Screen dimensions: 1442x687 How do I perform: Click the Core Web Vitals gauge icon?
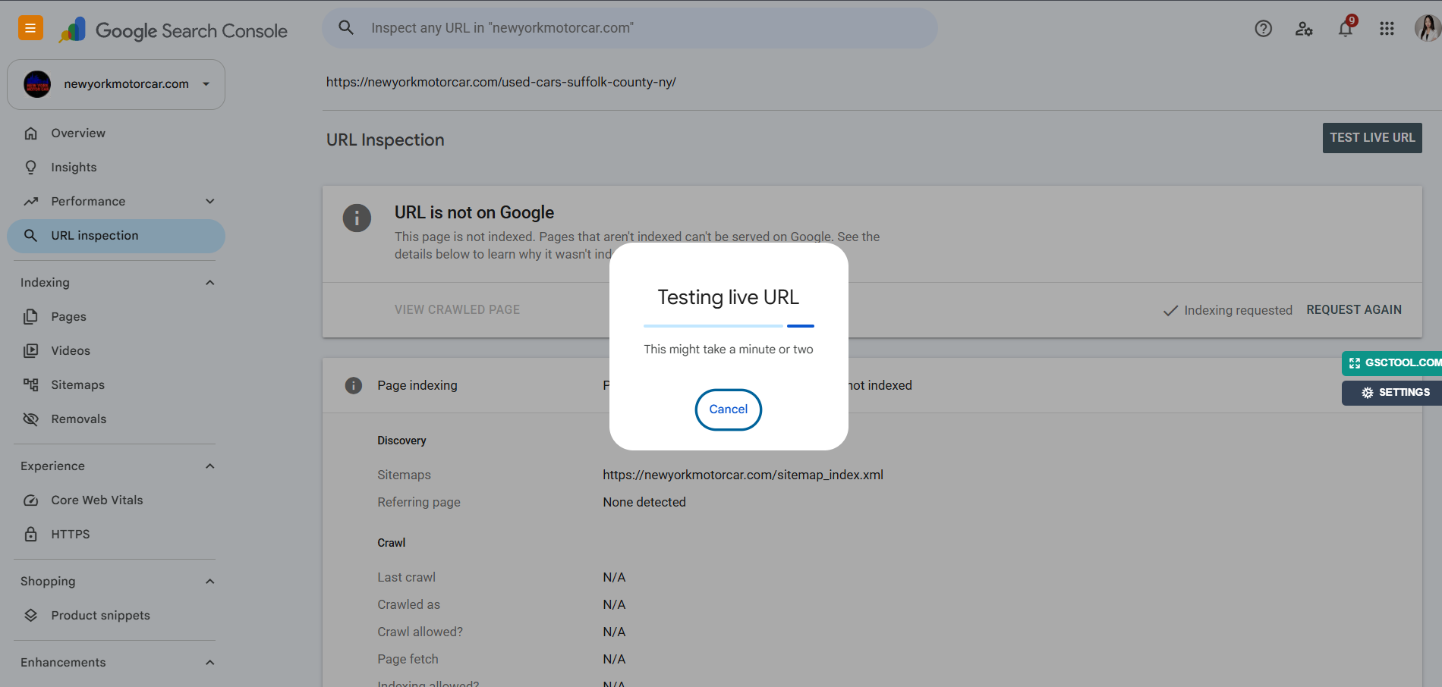tap(31, 500)
